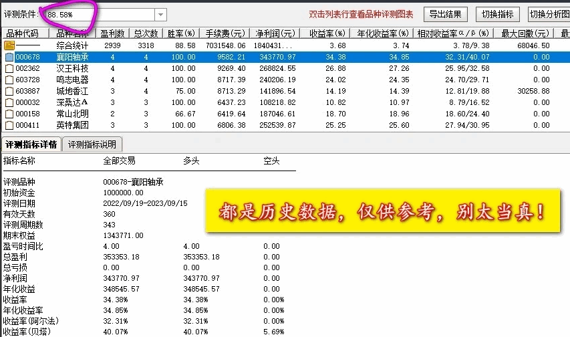Click the 收益率(贝塔) short value 5.69%

[x=274, y=332]
